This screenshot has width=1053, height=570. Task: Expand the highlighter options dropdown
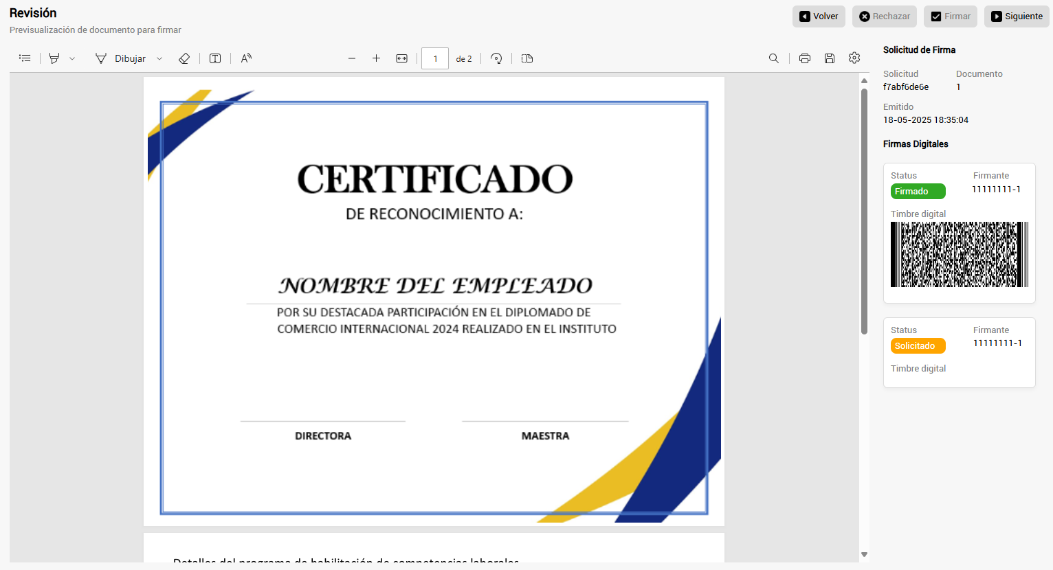(72, 58)
